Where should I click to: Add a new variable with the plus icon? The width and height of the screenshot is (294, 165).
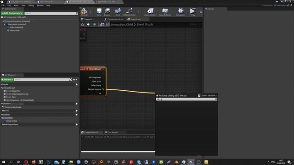[77, 115]
